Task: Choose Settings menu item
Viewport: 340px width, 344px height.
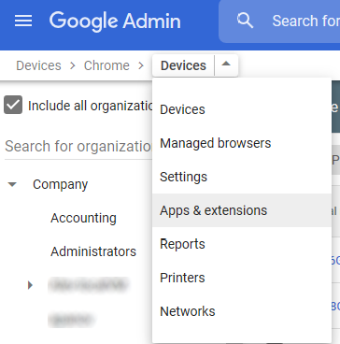Action: [x=242, y=177]
